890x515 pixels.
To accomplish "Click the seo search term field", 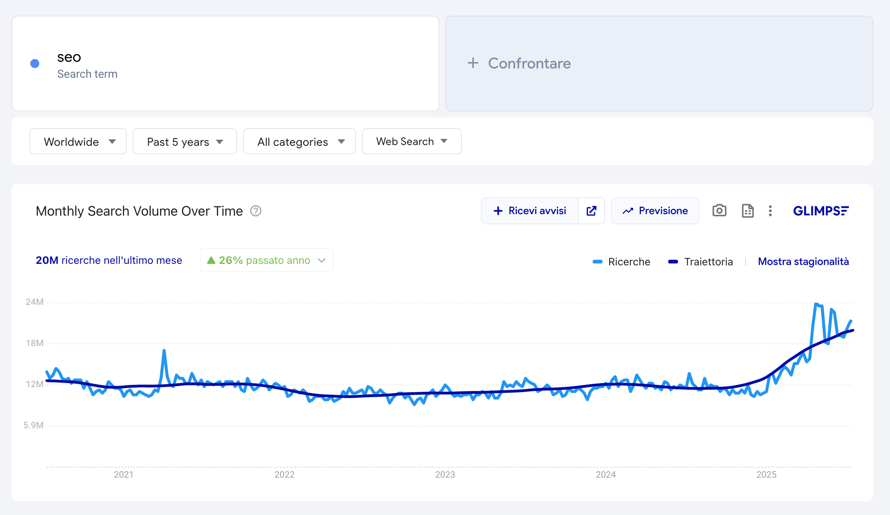I will [x=69, y=58].
